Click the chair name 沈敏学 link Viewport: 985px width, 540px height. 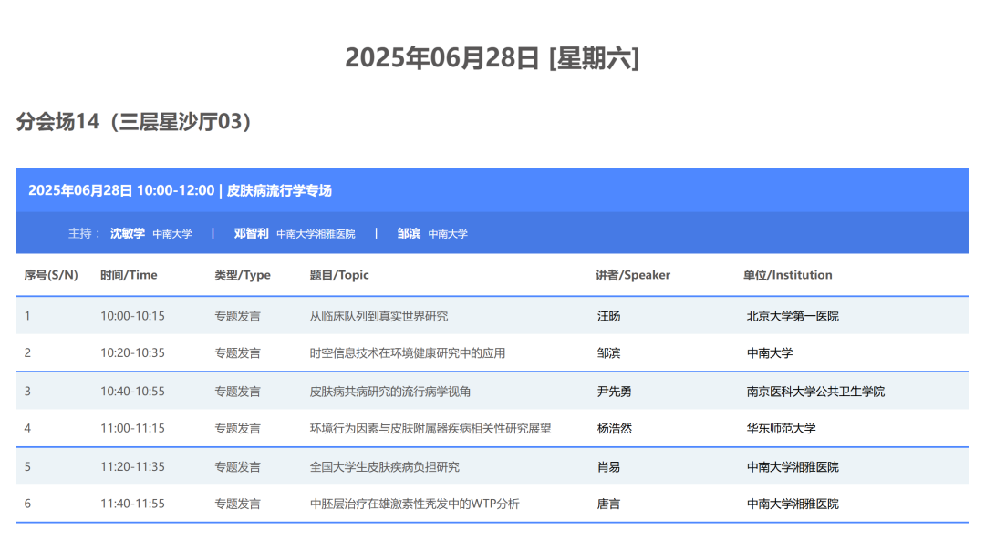pos(130,233)
